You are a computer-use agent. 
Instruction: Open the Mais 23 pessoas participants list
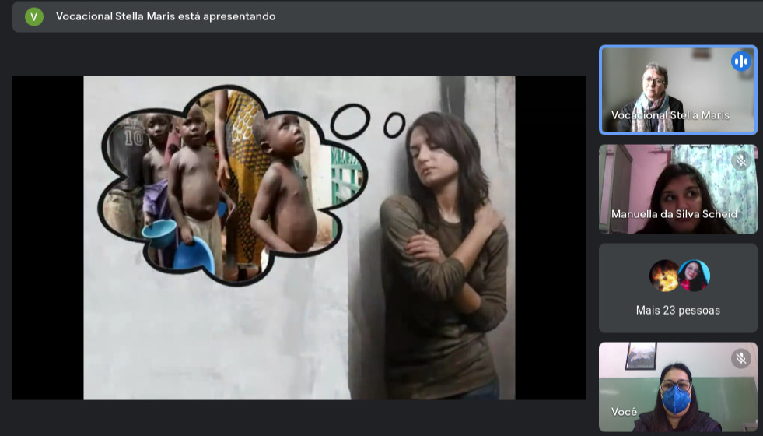click(x=677, y=310)
